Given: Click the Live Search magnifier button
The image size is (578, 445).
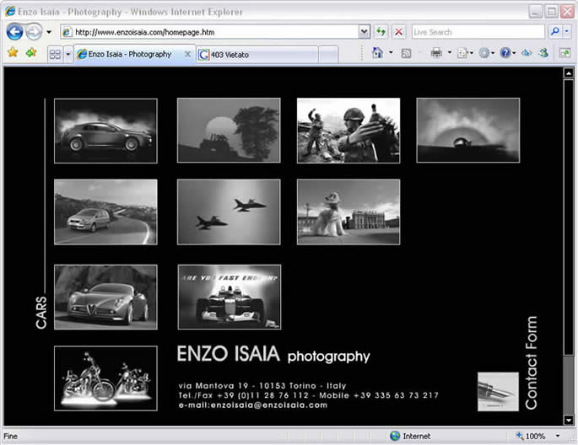Looking at the screenshot, I should pyautogui.click(x=555, y=32).
